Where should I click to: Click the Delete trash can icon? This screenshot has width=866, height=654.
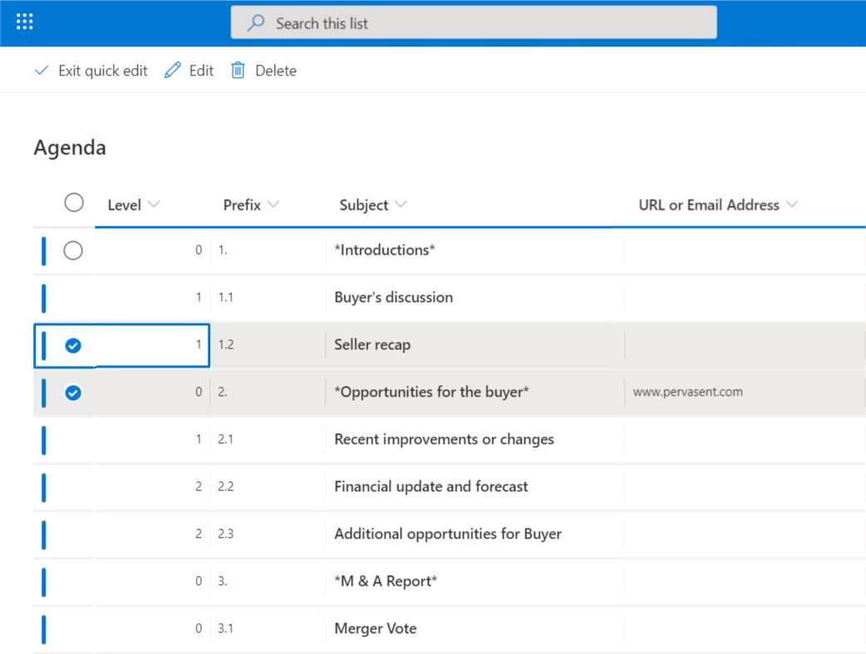[x=239, y=71]
